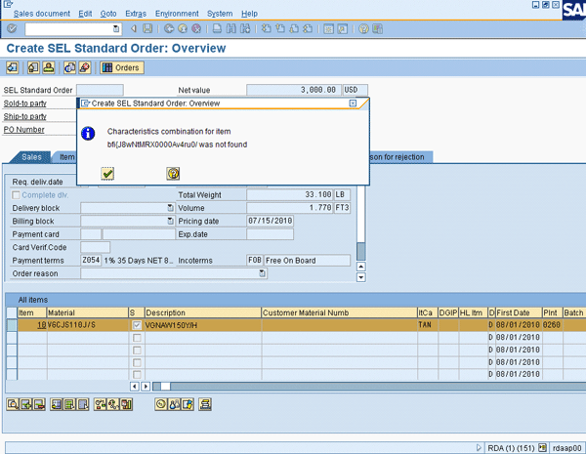Screen dimensions: 586x454
Task: Click the item details icon below table
Action: point(13,403)
